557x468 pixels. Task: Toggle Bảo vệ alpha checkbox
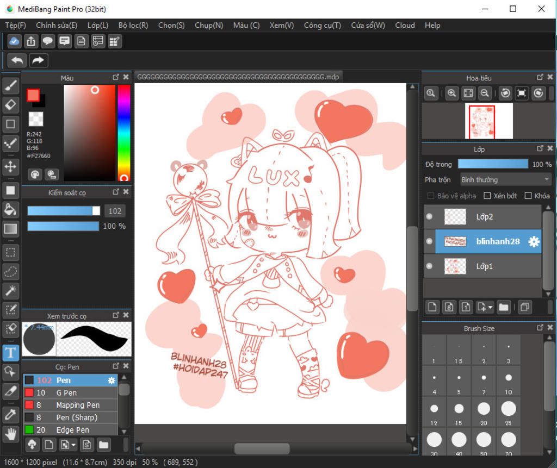[x=431, y=196]
